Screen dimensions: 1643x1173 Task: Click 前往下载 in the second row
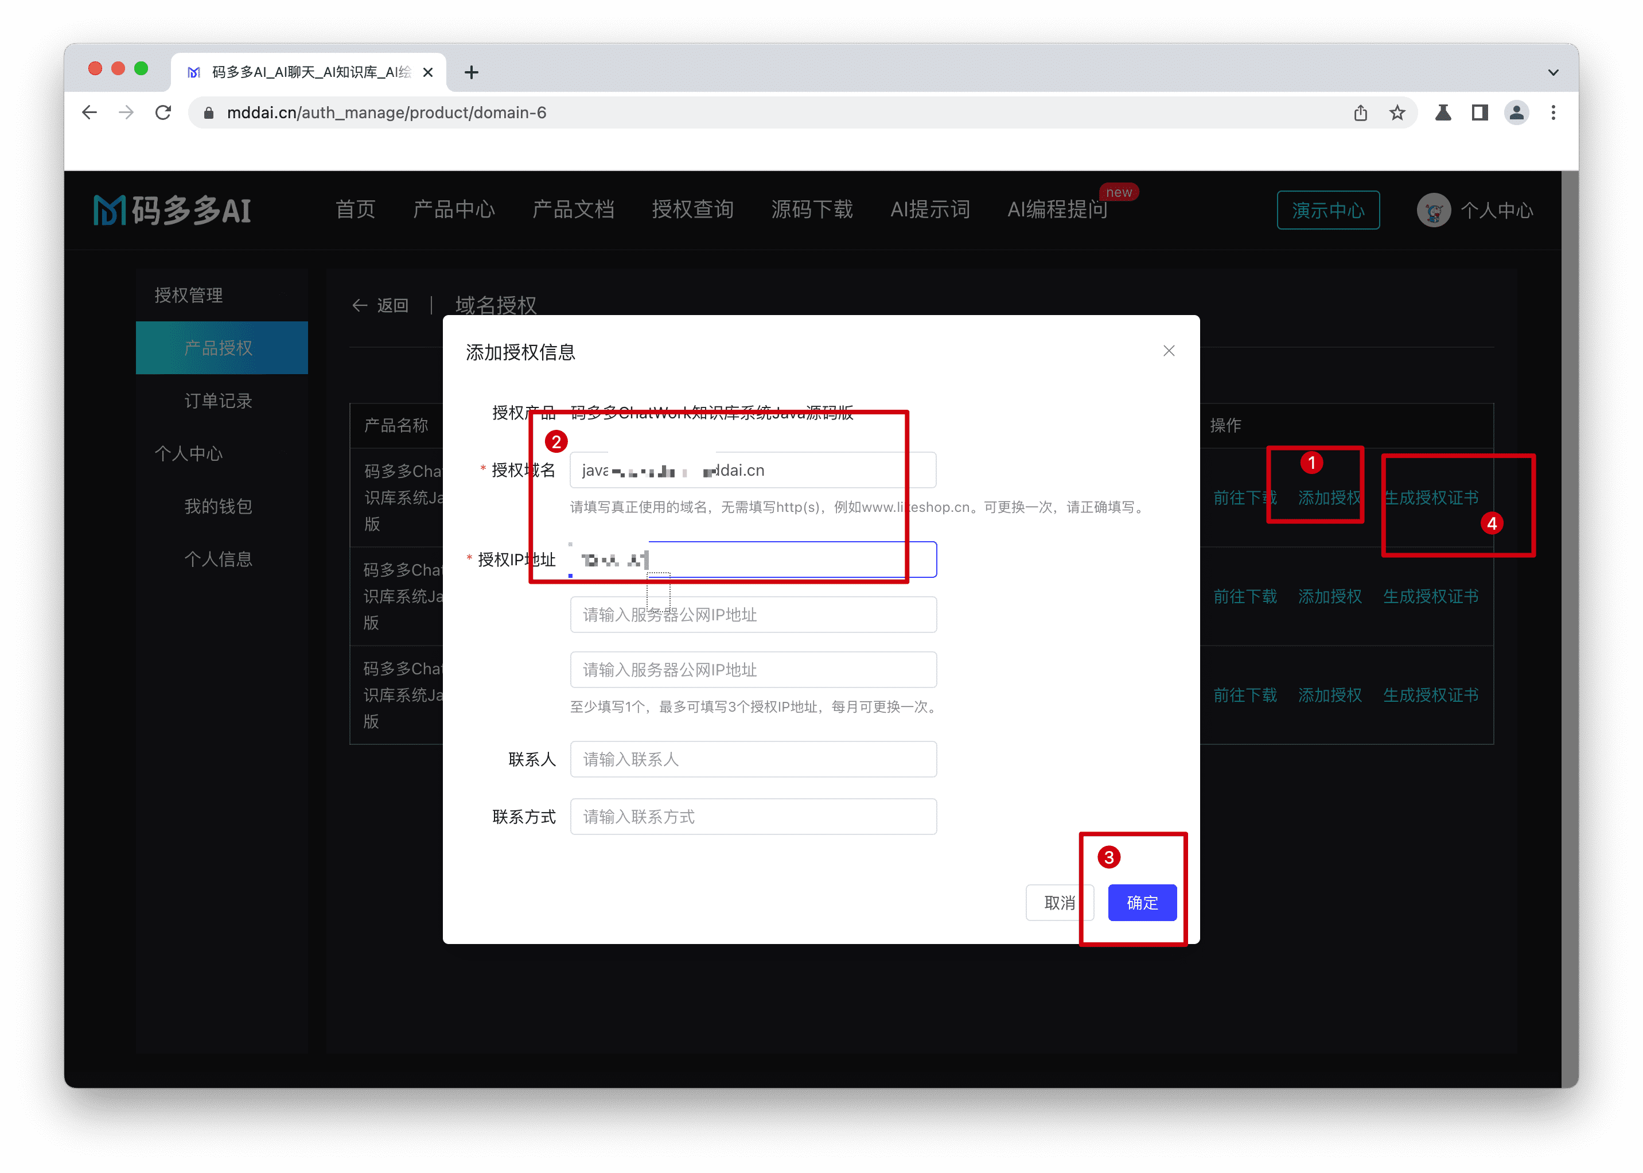[x=1244, y=597]
